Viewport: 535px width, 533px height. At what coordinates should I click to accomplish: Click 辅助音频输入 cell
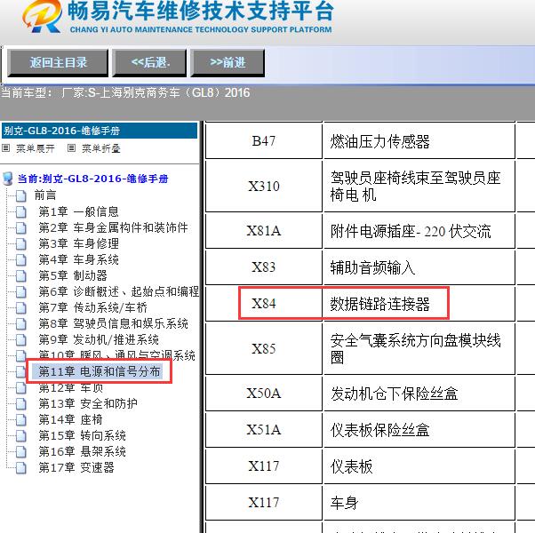click(419, 267)
